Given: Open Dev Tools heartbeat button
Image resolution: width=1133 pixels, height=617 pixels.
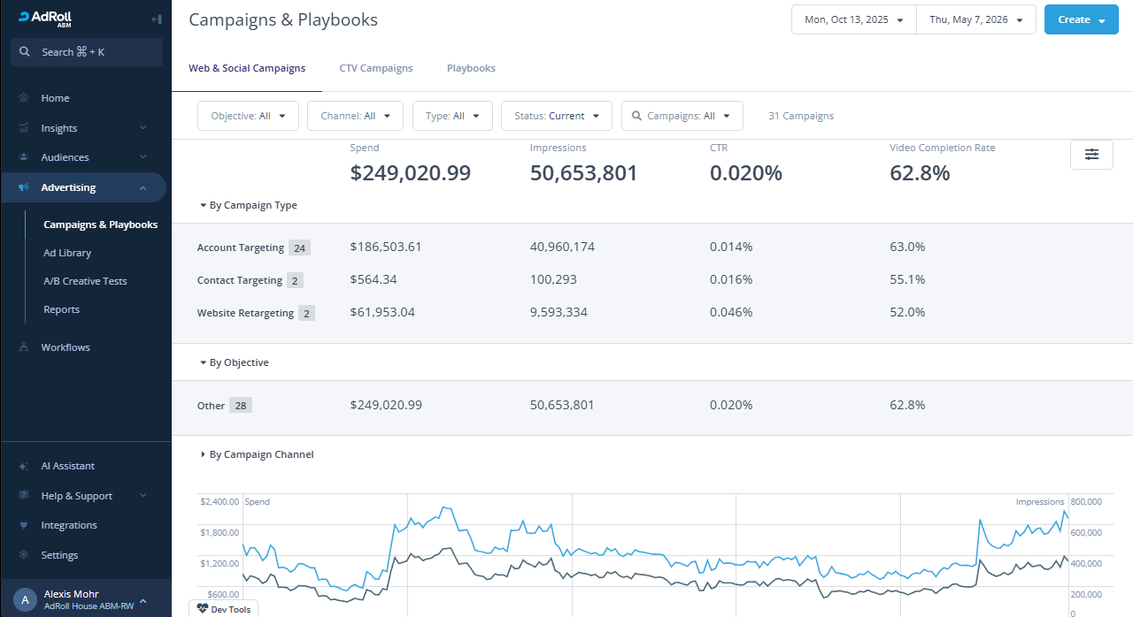Looking at the screenshot, I should pyautogui.click(x=224, y=609).
